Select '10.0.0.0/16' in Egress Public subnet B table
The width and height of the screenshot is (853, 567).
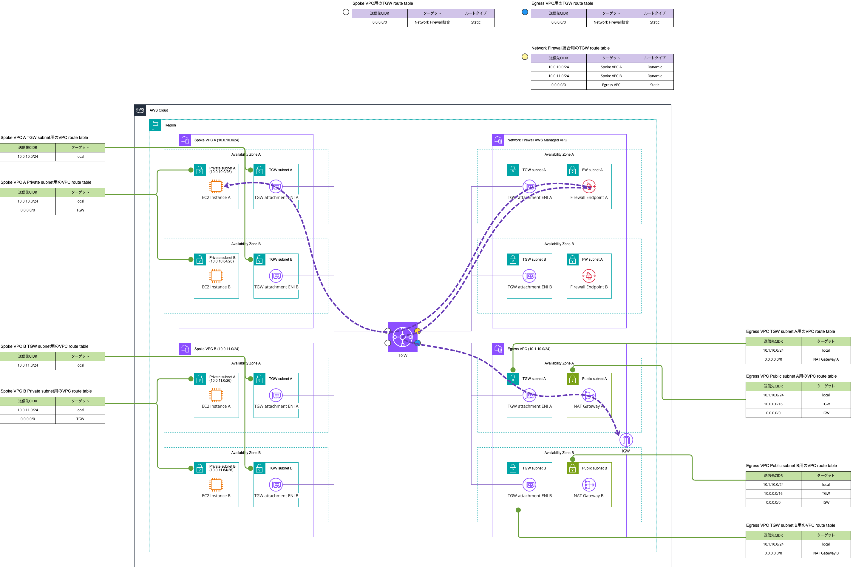point(773,494)
